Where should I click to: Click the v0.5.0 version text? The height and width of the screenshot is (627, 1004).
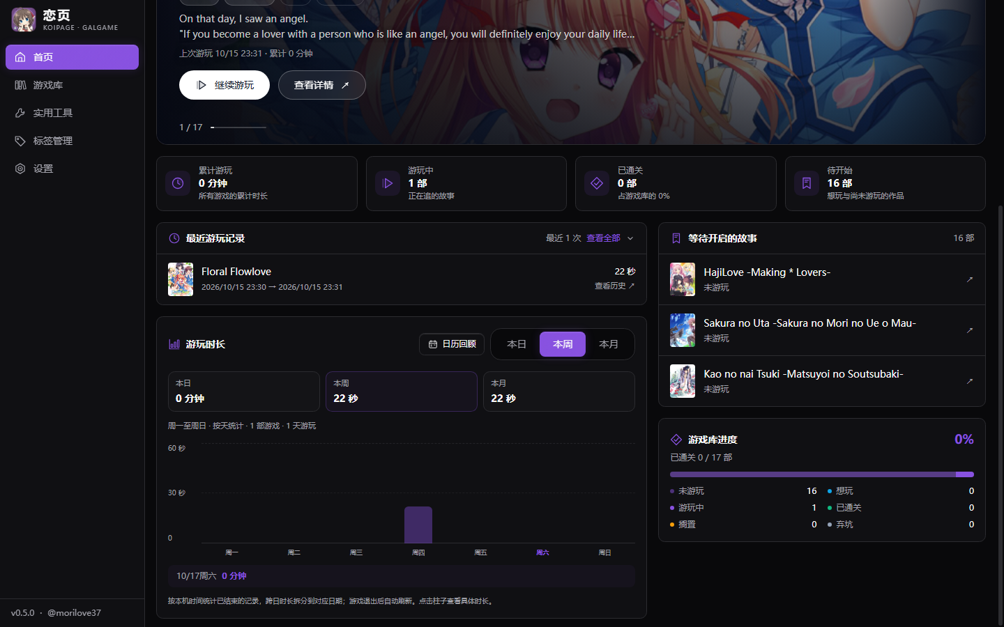(x=22, y=613)
